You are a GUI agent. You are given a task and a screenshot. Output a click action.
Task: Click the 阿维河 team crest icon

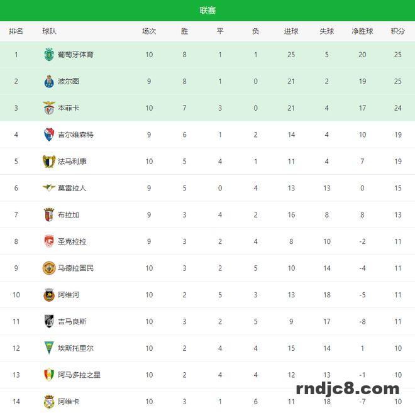click(x=49, y=295)
